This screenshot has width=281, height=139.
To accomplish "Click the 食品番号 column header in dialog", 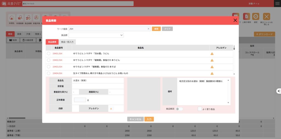I will click(x=59, y=48).
